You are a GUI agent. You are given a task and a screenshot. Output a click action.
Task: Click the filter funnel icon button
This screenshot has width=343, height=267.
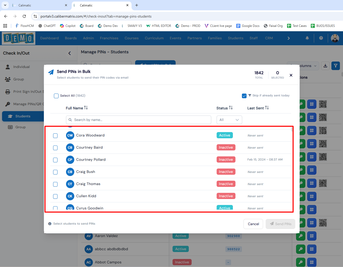[x=336, y=66]
